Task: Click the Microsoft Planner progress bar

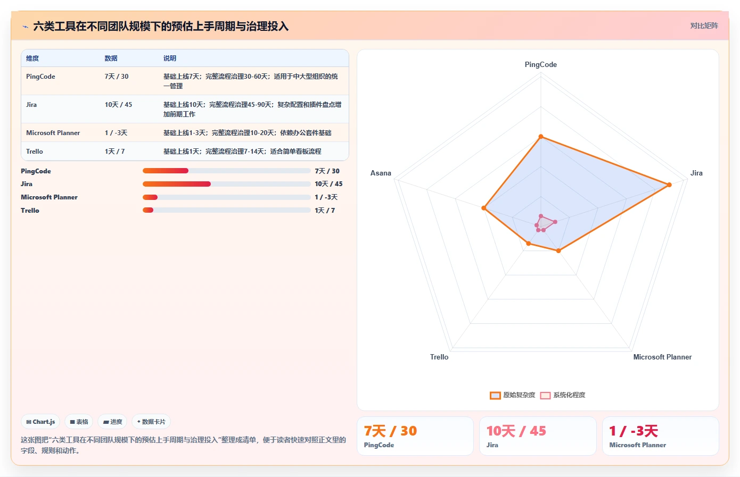Action: pyautogui.click(x=226, y=197)
